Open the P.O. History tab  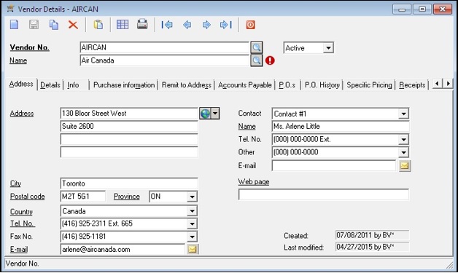(x=322, y=85)
